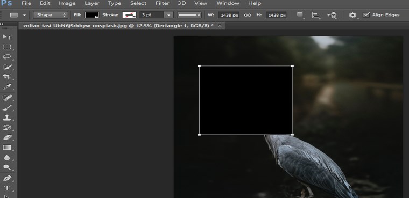Open the Select menu
This screenshot has height=198, width=409.
pos(138,3)
